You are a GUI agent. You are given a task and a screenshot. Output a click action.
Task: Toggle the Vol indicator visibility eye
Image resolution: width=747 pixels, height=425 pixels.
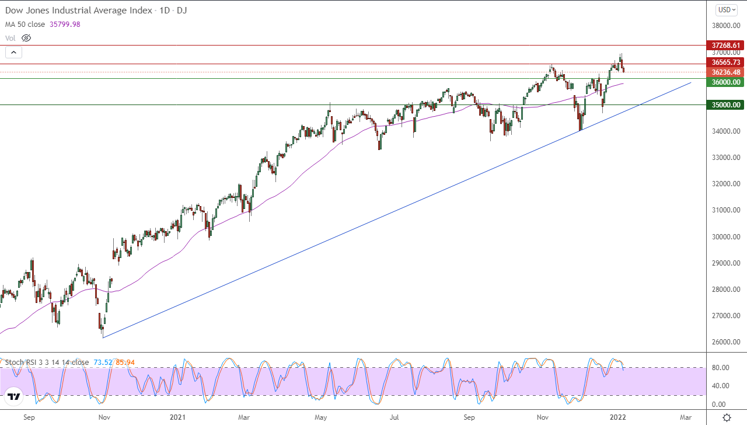tap(26, 38)
